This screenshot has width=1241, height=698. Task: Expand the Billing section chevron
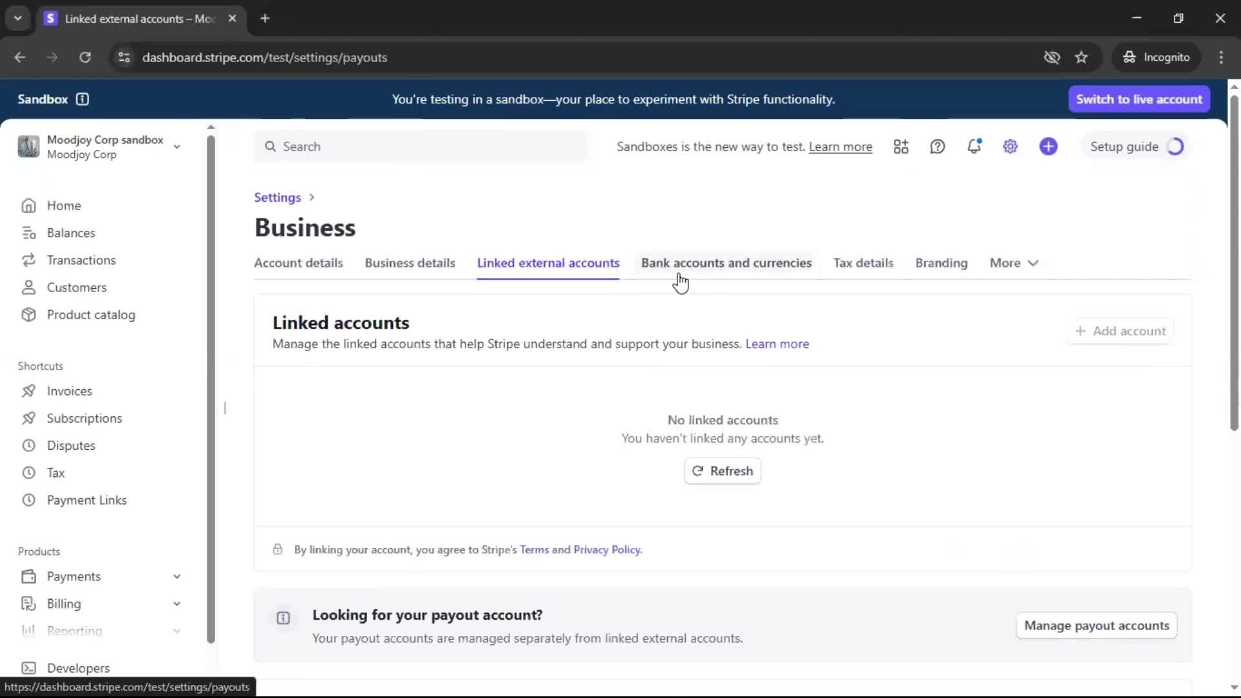tap(176, 604)
